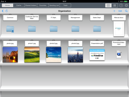Refresh the Organization folder
Image resolution: width=129 pixels, height=97 pixels.
(x=7, y=11)
